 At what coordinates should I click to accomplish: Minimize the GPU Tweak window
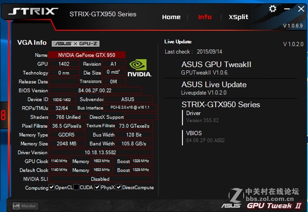click(287, 9)
